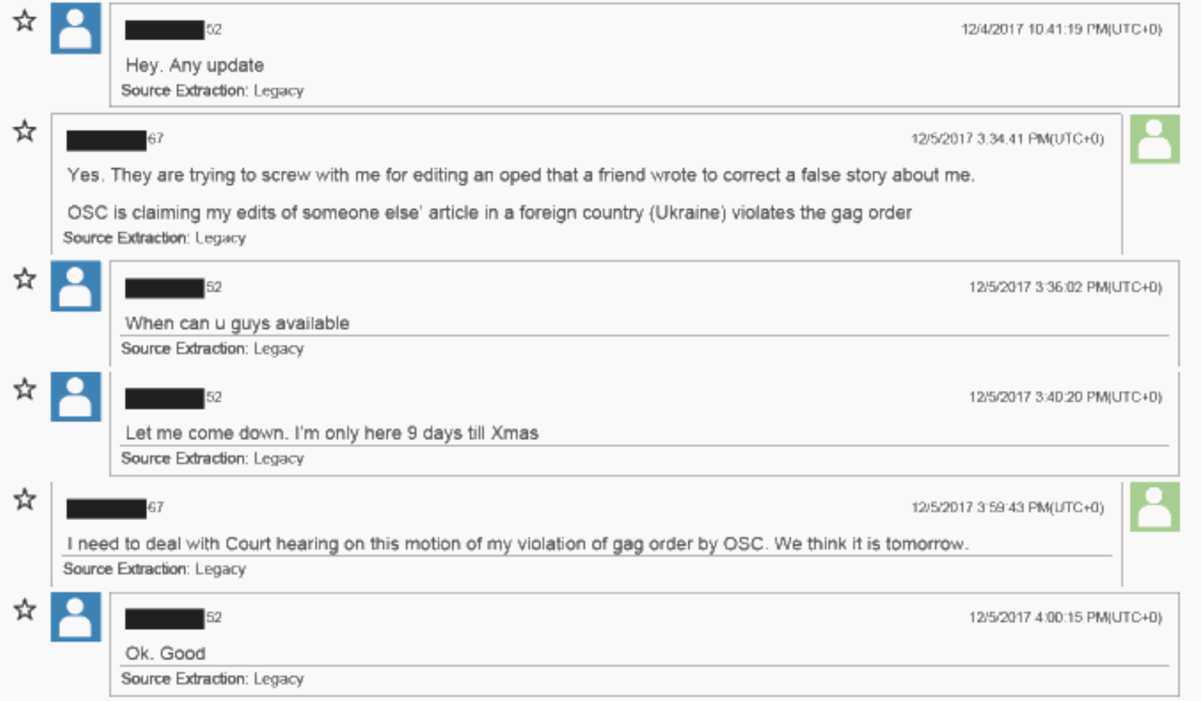Click redacted sender name ending 67 on oped message
The image size is (1201, 701).
[115, 140]
